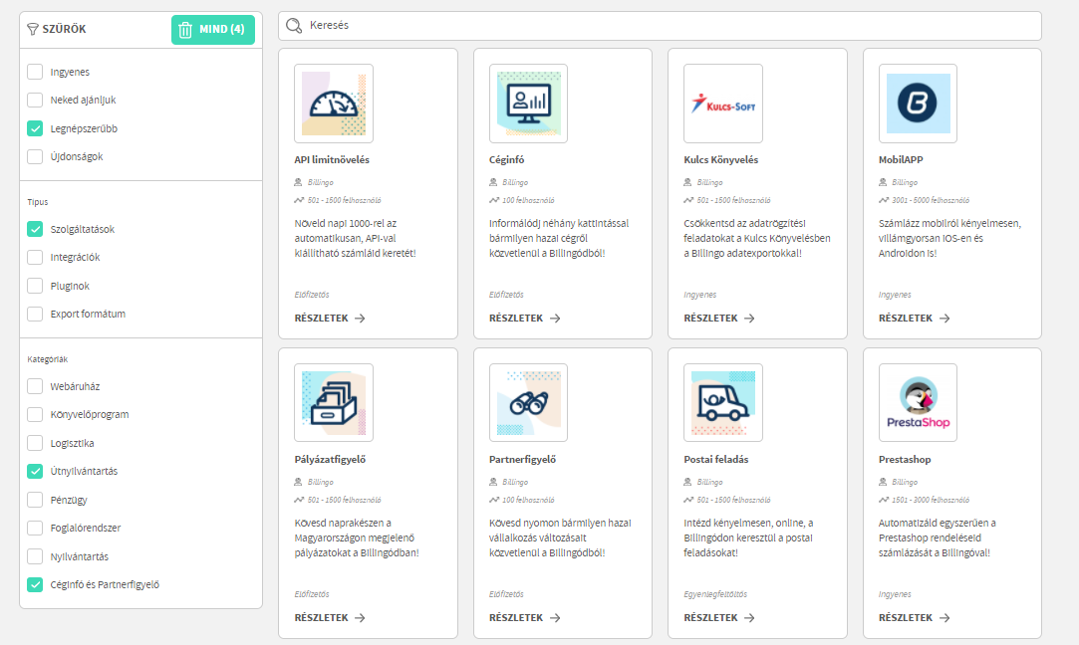Click the Kulcs Könyvelés card title

pos(721,159)
